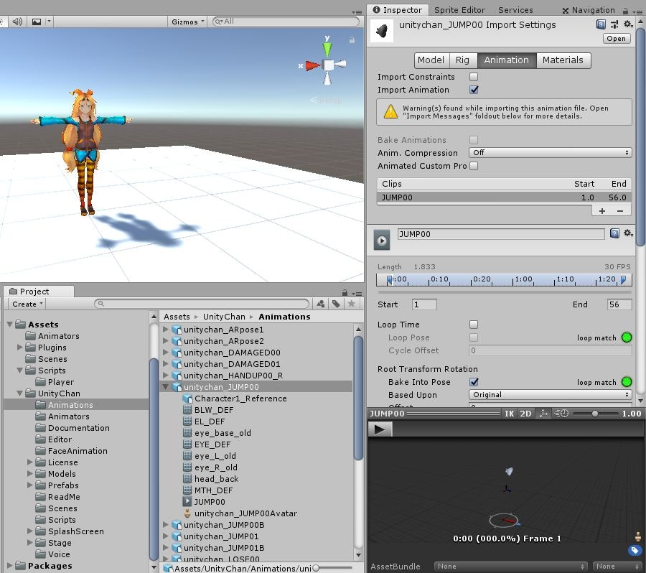Open the Navigation tab
Image resolution: width=646 pixels, height=573 pixels.
coord(589,10)
